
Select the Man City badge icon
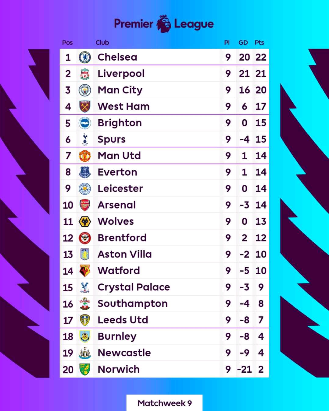85,90
